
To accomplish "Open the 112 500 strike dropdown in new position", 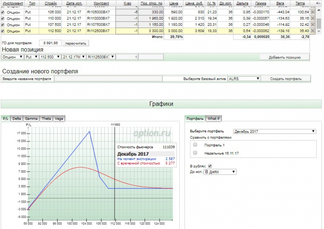I will point(50,57).
